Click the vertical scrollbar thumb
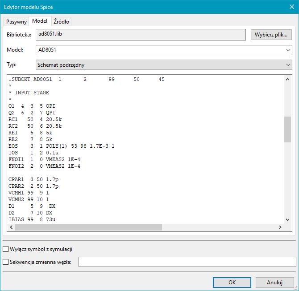This screenshot has width=299, height=291. click(288, 129)
